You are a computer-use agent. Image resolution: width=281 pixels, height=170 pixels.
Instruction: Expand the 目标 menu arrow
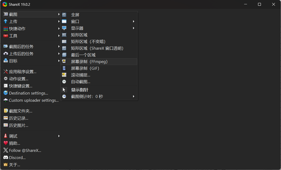coord(59,61)
